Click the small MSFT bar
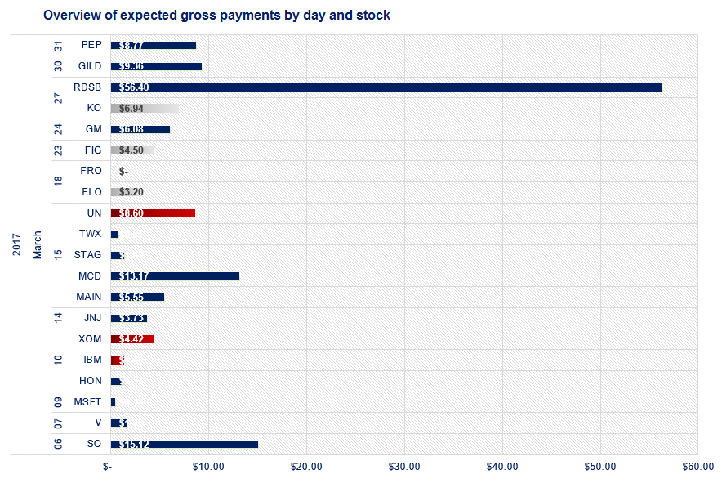This screenshot has width=722, height=488. [x=114, y=402]
